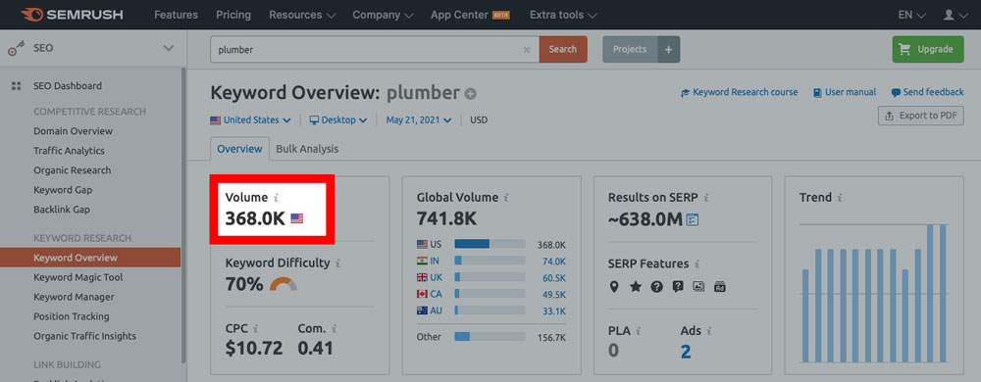The image size is (981, 382).
Task: Click the image pack SERP feature icon
Action: (698, 286)
